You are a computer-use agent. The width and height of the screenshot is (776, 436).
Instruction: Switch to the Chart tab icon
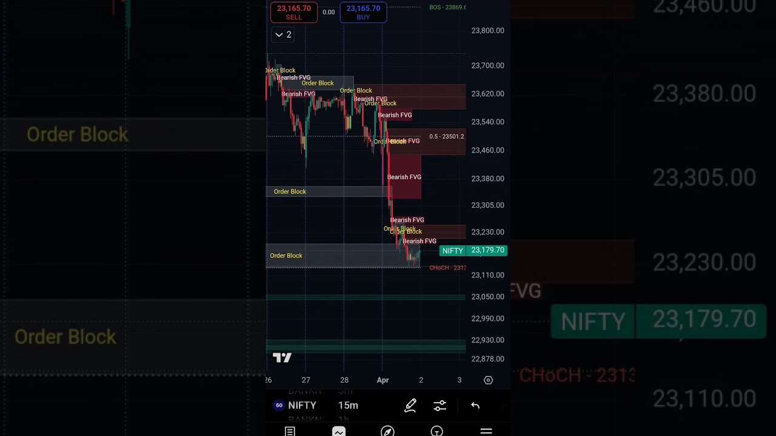tap(339, 431)
